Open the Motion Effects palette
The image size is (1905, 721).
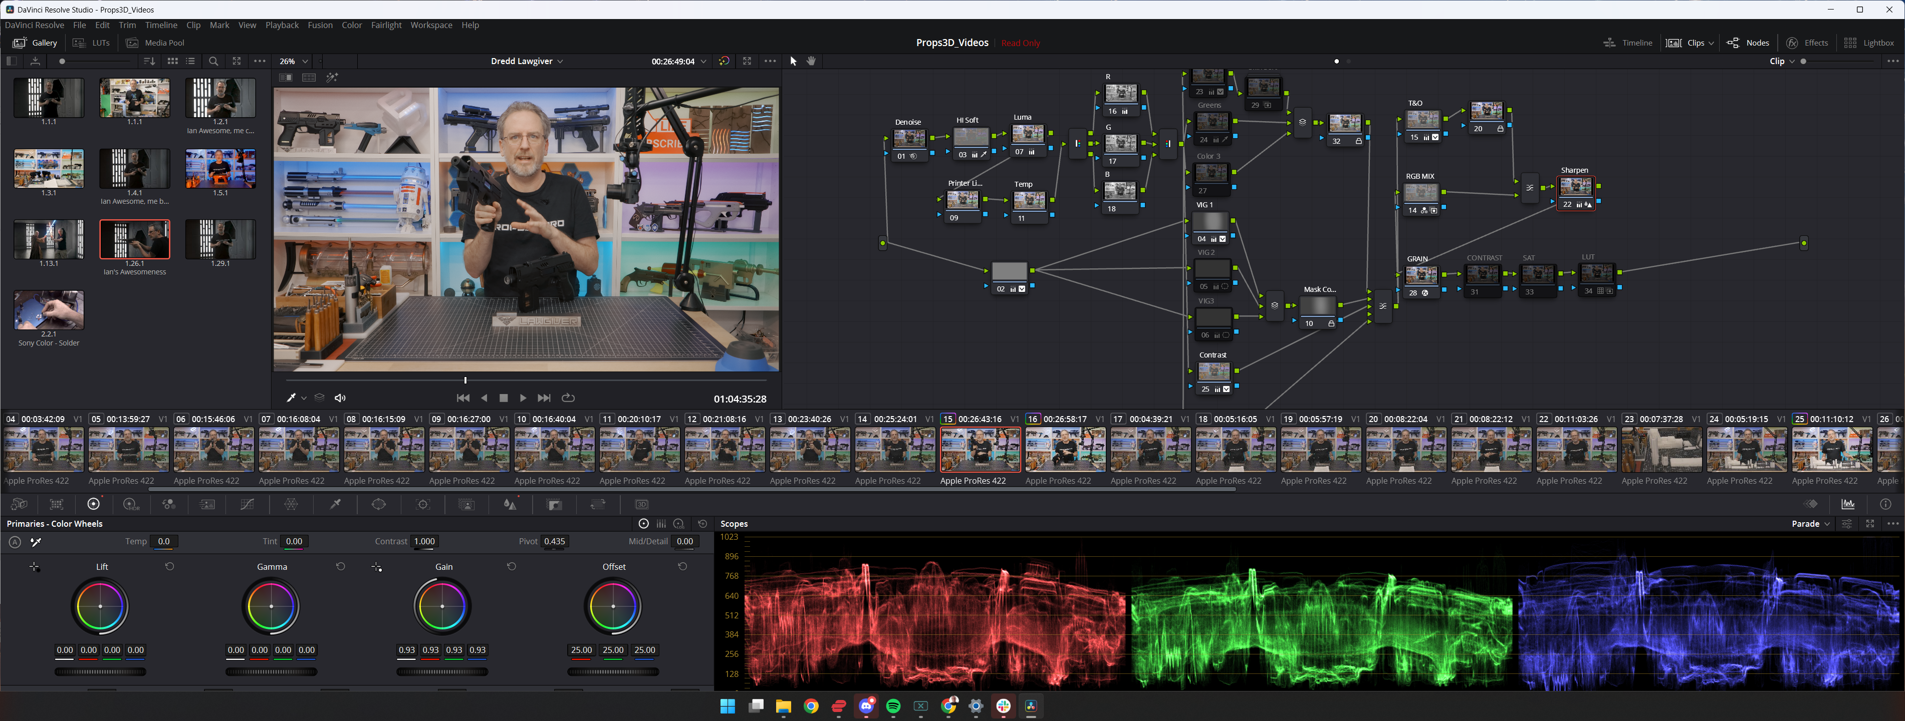pyautogui.click(x=208, y=504)
